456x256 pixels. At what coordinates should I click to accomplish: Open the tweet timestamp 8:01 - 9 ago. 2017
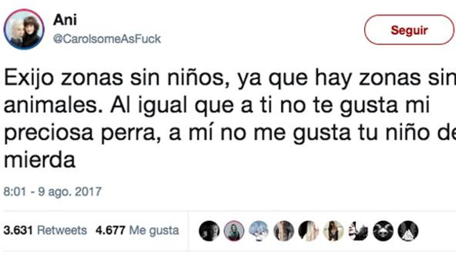click(x=53, y=192)
